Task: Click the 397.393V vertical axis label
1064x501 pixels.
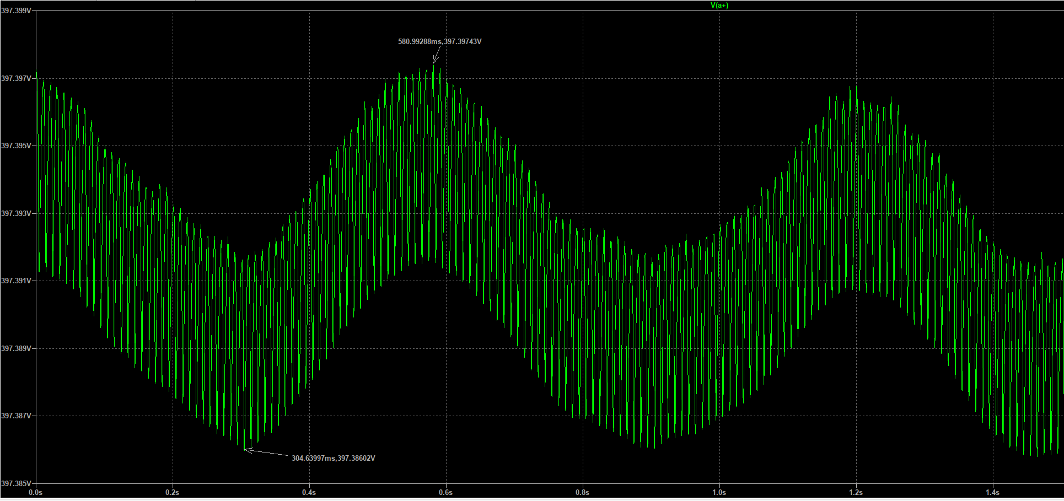Action: 16,214
